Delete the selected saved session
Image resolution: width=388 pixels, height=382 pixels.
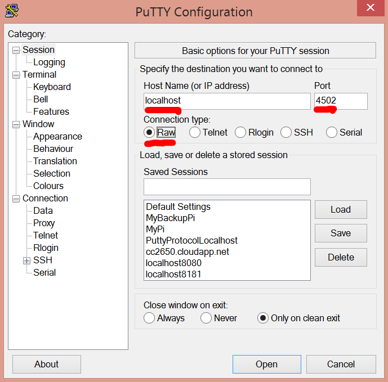tap(341, 258)
